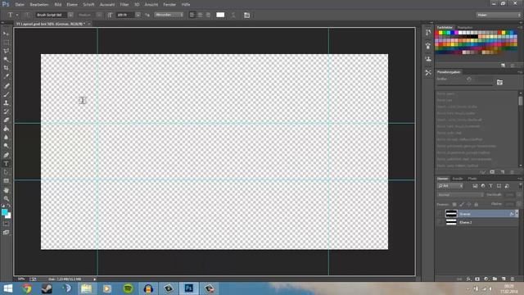Image resolution: width=524 pixels, height=295 pixels.
Task: Select the Blur tool
Action: pyautogui.click(x=6, y=138)
